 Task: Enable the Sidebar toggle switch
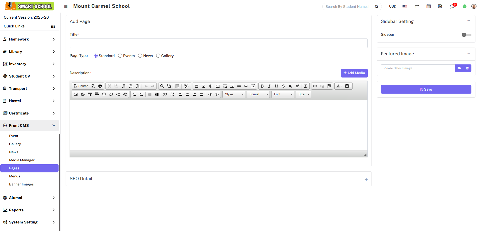[x=466, y=35]
